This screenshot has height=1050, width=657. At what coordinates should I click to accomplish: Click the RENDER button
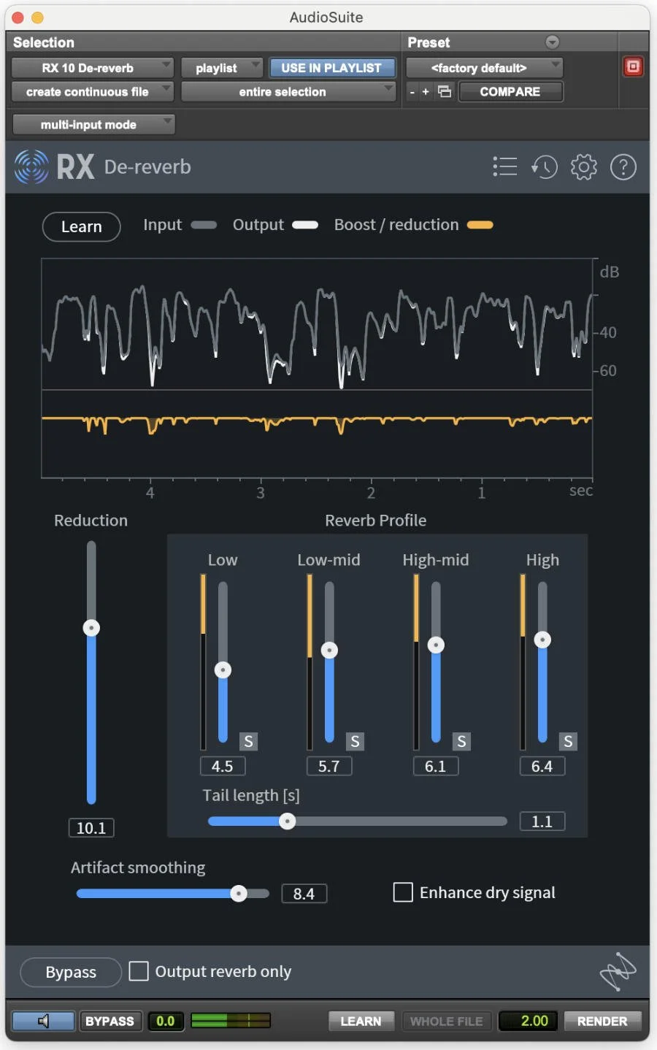coord(602,1021)
